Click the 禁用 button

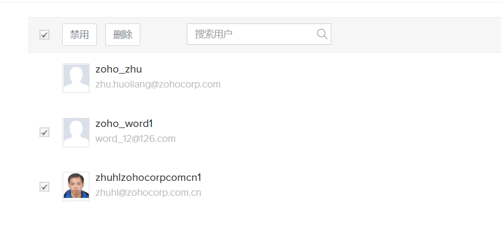tap(80, 35)
